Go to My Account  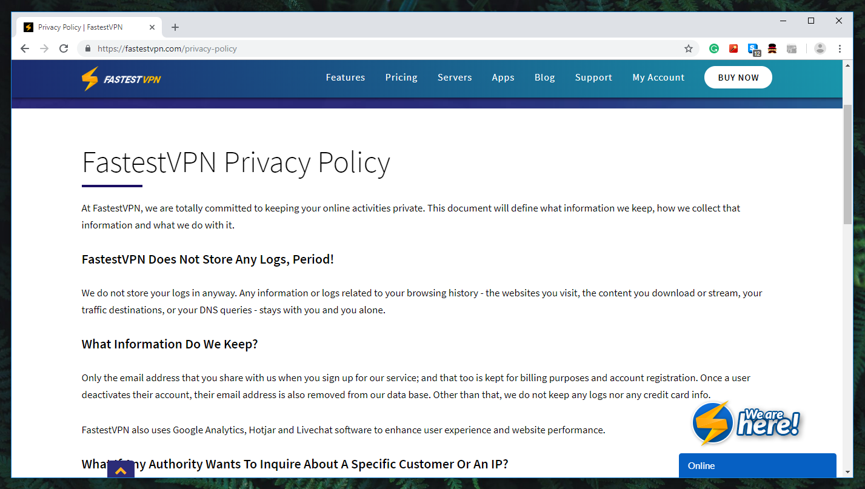click(658, 78)
